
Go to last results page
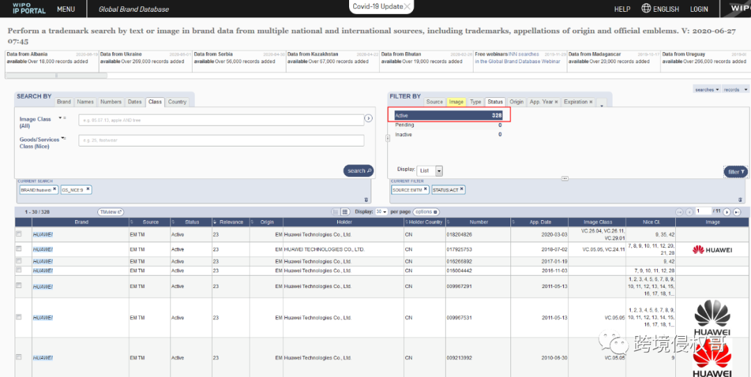pyautogui.click(x=736, y=212)
